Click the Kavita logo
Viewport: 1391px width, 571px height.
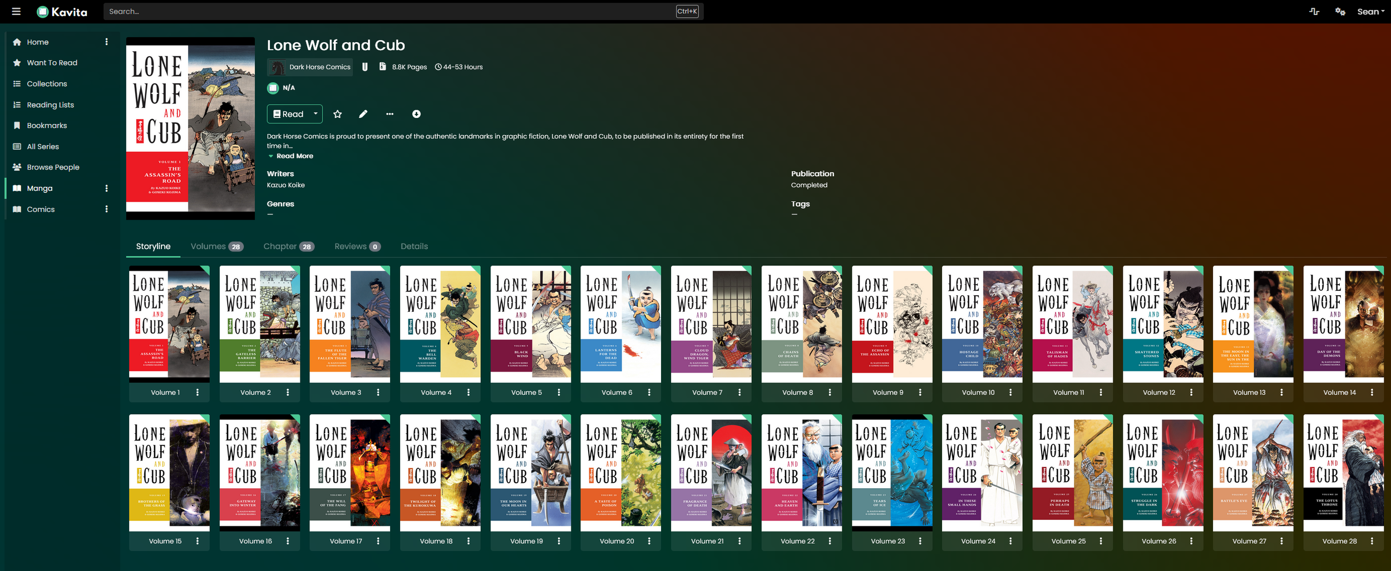pyautogui.click(x=62, y=12)
